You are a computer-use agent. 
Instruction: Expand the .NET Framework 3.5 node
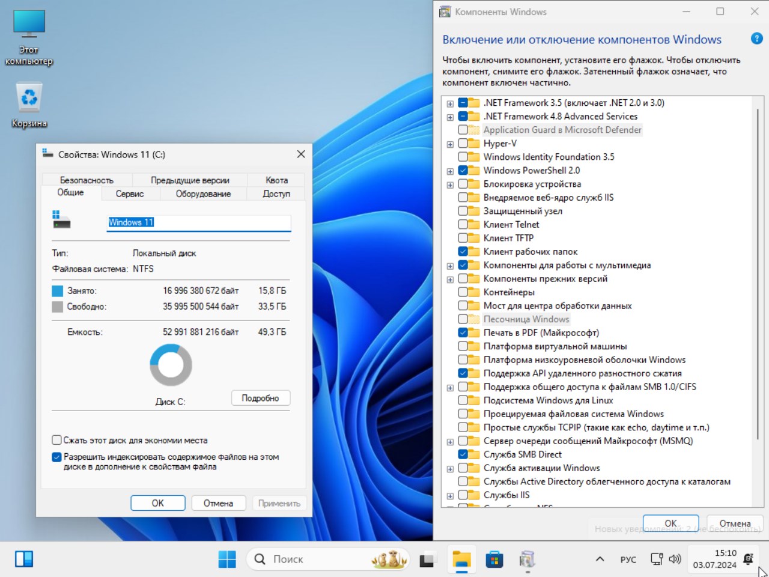[450, 103]
